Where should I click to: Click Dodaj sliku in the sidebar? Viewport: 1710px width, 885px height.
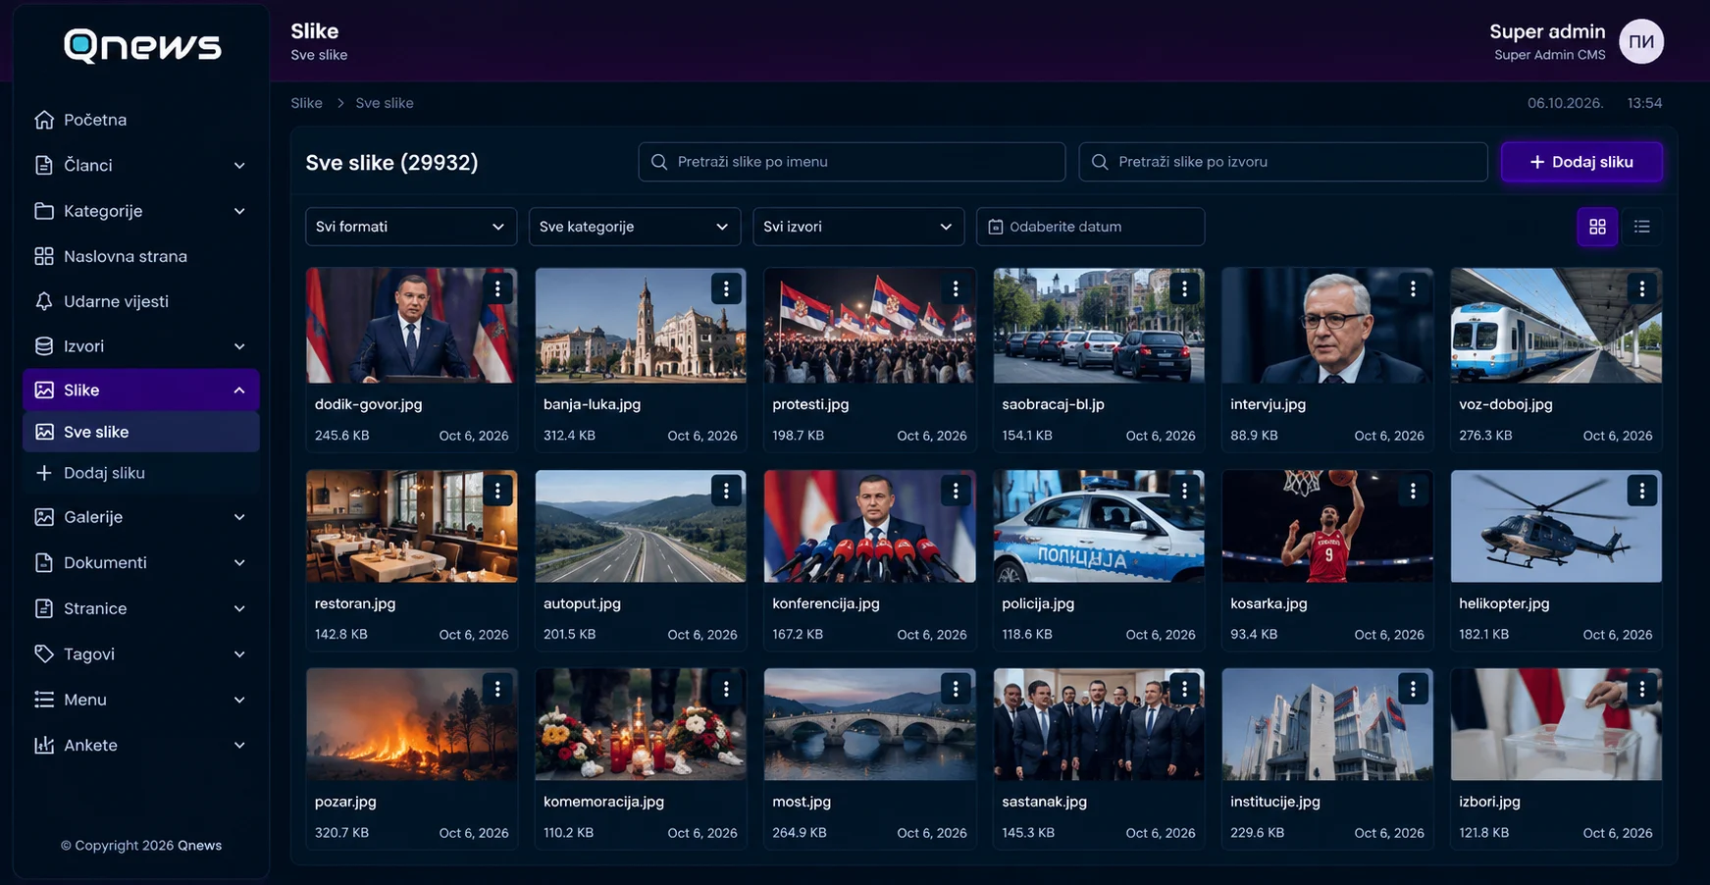pos(141,473)
